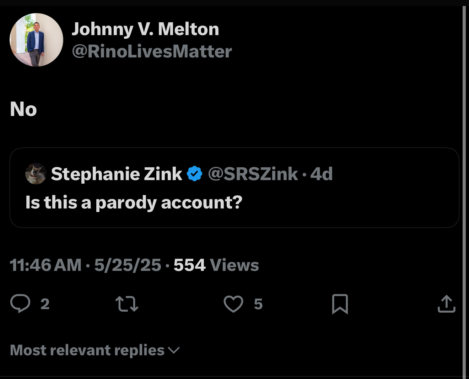Click the 11:46 AM post timestamp

click(x=45, y=265)
